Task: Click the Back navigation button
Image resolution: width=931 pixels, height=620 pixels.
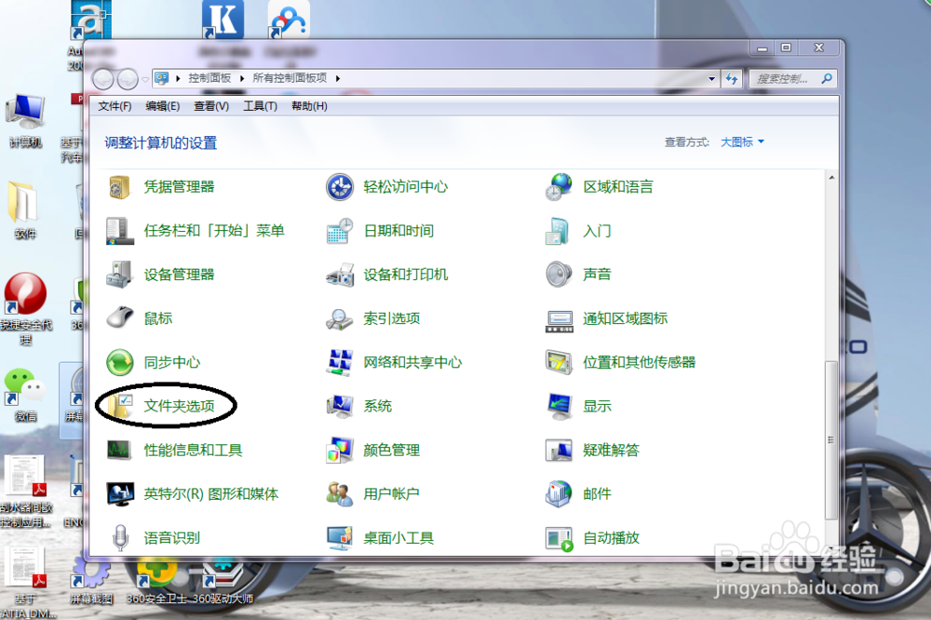Action: click(102, 78)
